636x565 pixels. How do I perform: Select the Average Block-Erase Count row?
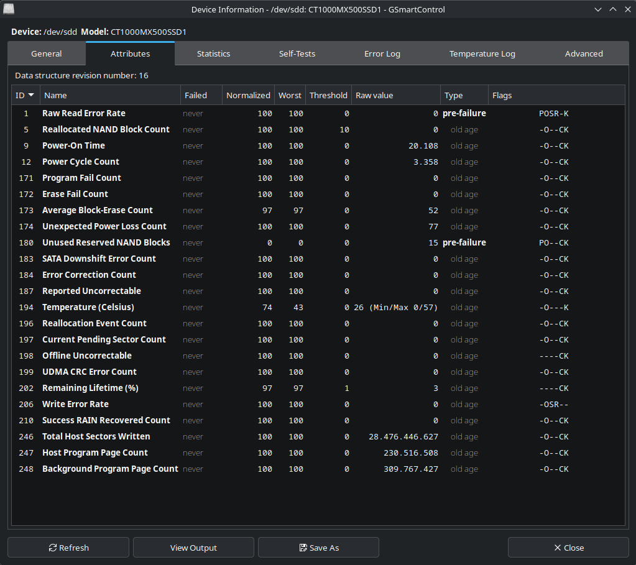(318, 210)
